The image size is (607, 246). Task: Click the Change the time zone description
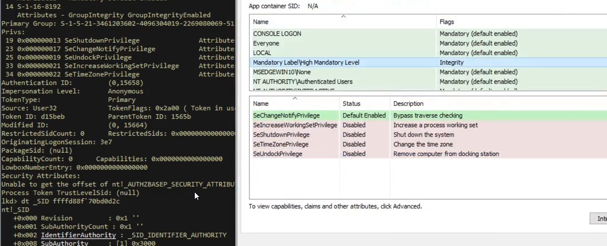coord(423,144)
